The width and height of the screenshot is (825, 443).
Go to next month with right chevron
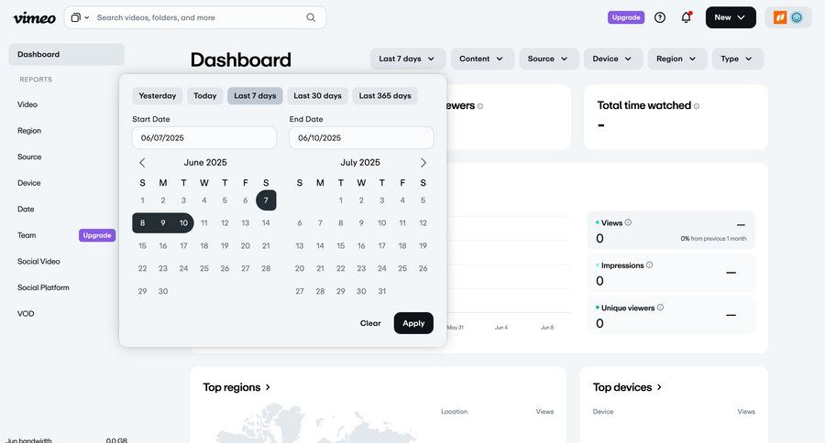click(x=423, y=163)
